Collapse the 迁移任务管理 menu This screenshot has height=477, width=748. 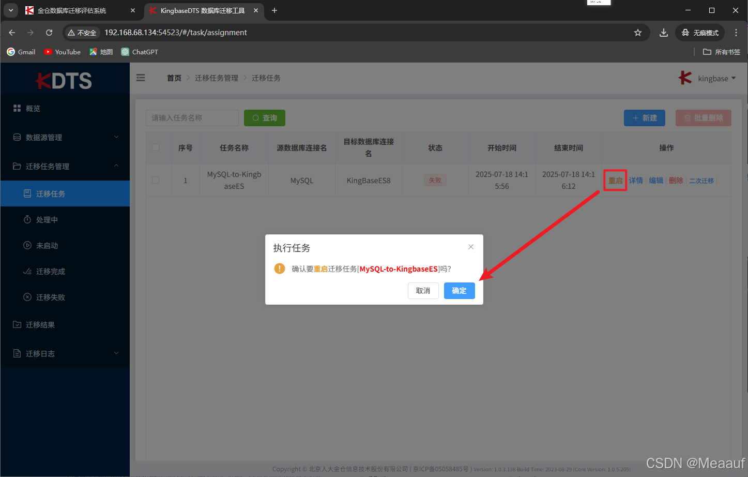click(x=65, y=166)
